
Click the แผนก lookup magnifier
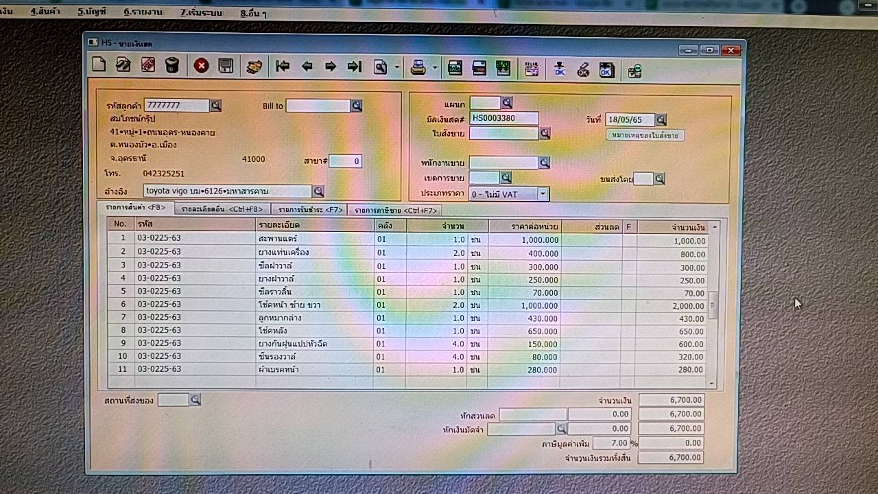tap(507, 103)
